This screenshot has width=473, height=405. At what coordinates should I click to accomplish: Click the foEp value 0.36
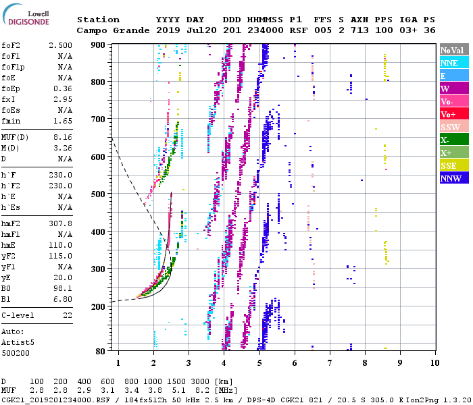tap(63, 88)
